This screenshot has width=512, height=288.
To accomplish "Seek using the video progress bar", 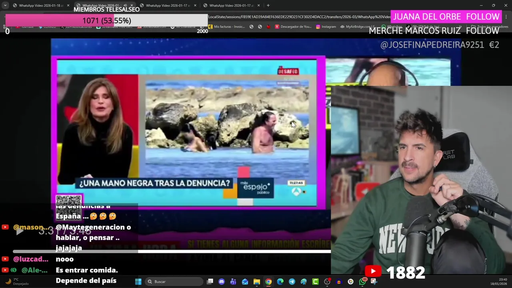I will point(172,251).
